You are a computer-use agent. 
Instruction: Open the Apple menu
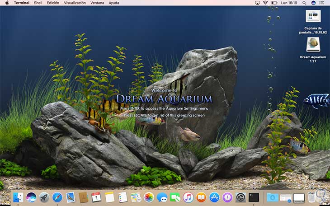pyautogui.click(x=7, y=3)
